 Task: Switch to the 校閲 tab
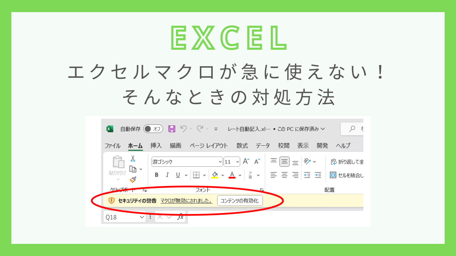[x=284, y=145]
